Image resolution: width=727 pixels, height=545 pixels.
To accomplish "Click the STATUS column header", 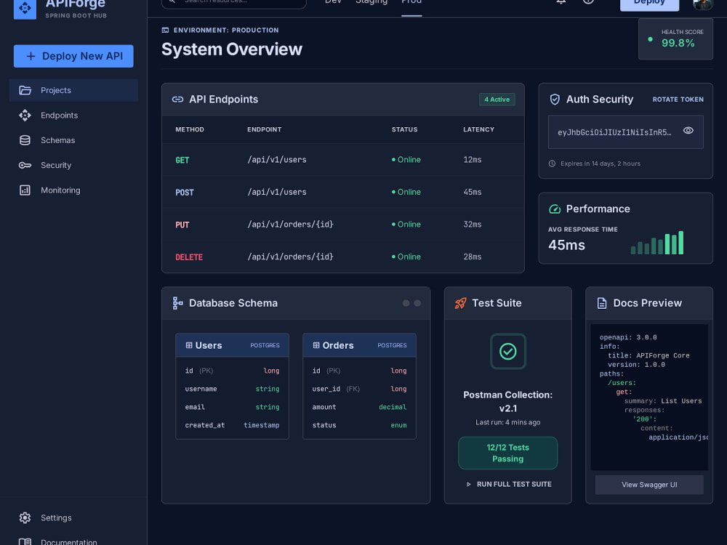I will click(404, 130).
